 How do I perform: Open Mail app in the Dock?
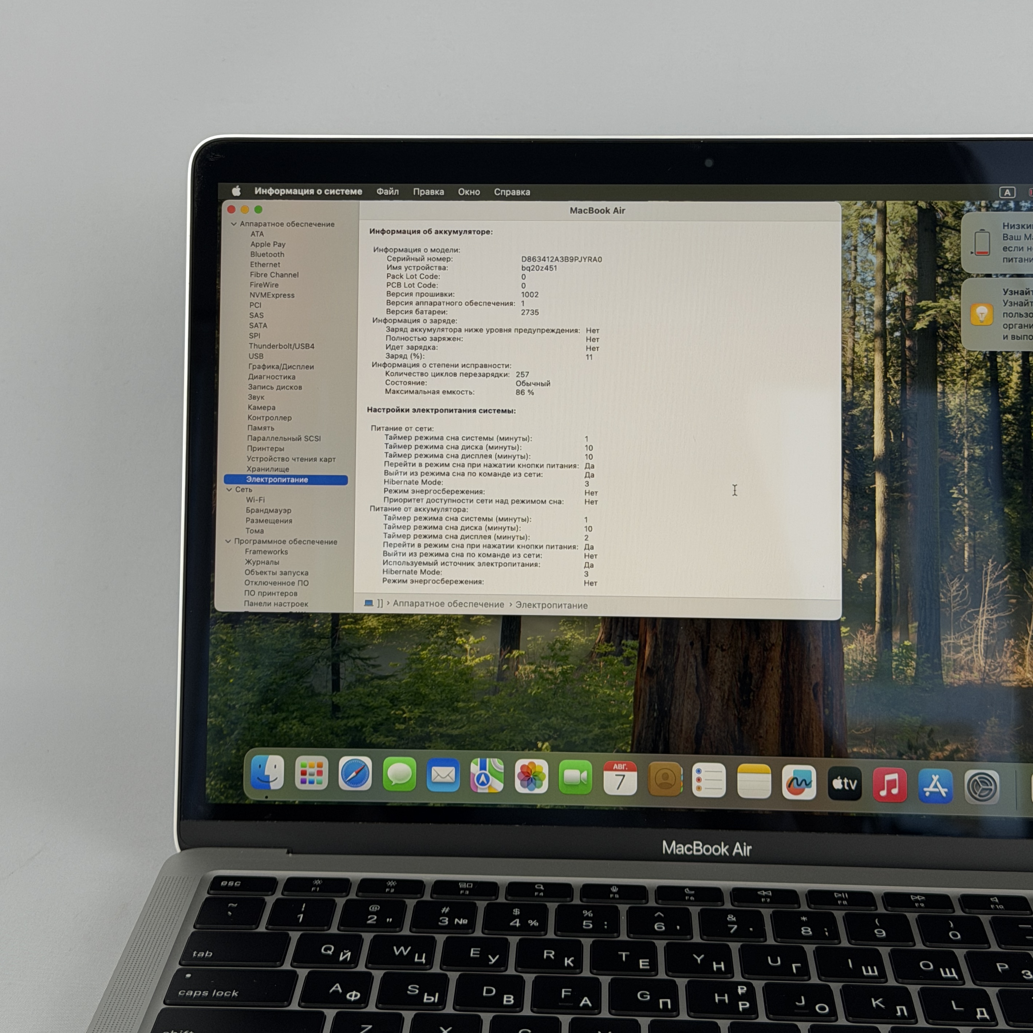pos(443,775)
